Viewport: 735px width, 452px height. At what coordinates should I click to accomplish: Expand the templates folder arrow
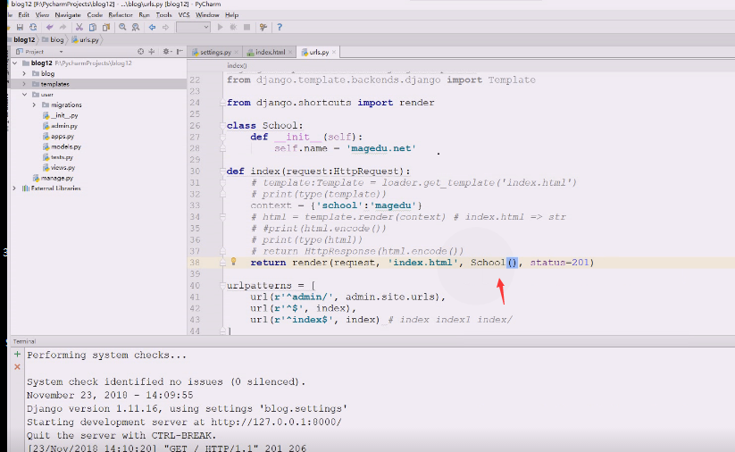click(x=24, y=84)
